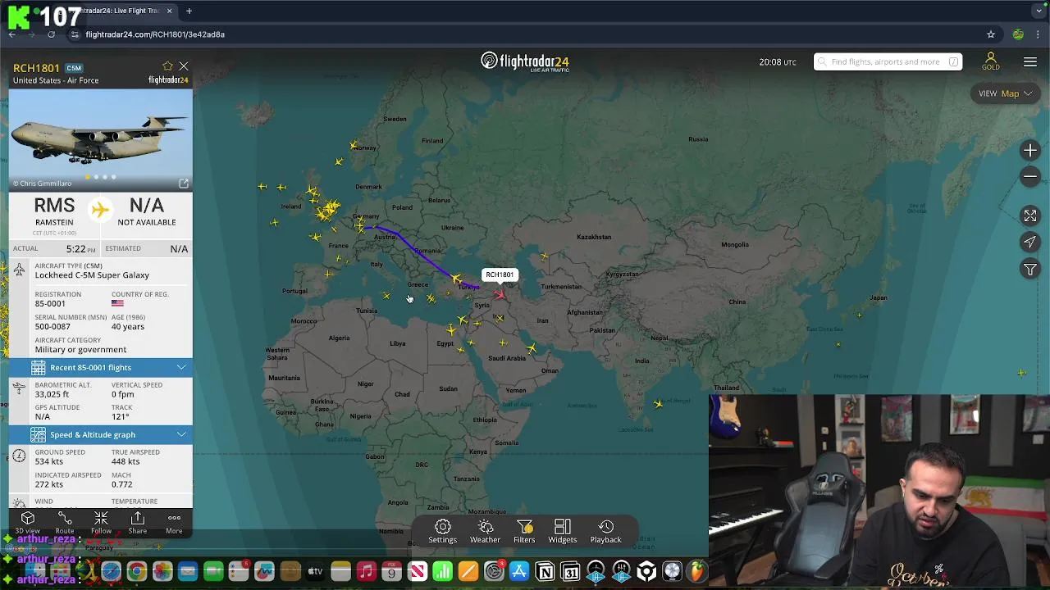Open the More options menu in flight panel
Viewport: 1050px width, 590px height.
tap(174, 522)
